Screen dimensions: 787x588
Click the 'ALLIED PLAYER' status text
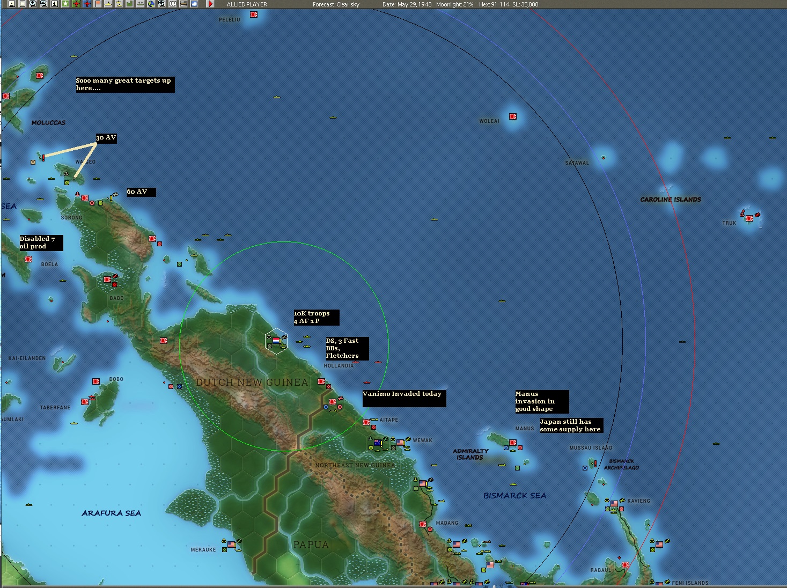coord(247,4)
